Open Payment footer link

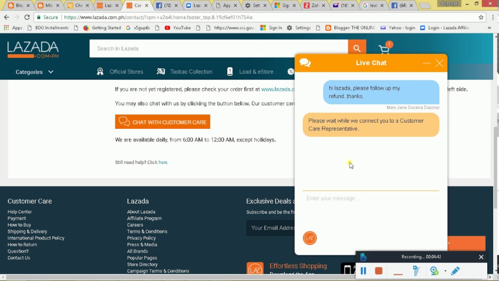[x=17, y=218]
